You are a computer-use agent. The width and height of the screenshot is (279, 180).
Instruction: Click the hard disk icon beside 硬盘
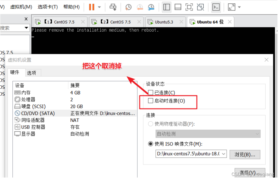[17, 106]
